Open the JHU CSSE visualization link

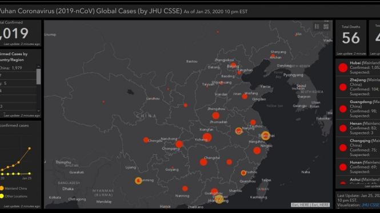(370, 205)
